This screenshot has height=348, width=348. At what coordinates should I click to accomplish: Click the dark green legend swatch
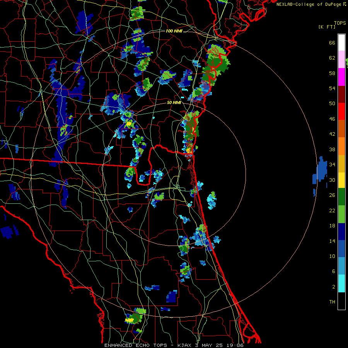[341, 197]
